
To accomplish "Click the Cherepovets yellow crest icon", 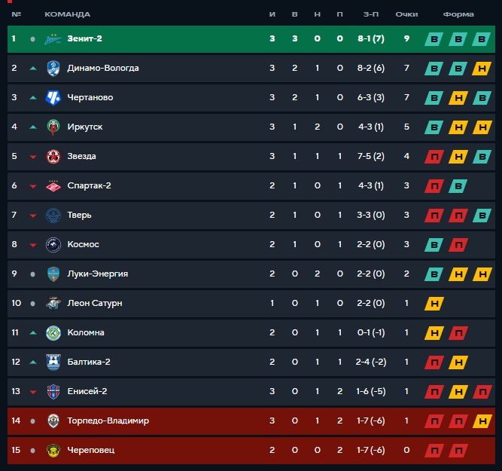I will click(x=53, y=450).
